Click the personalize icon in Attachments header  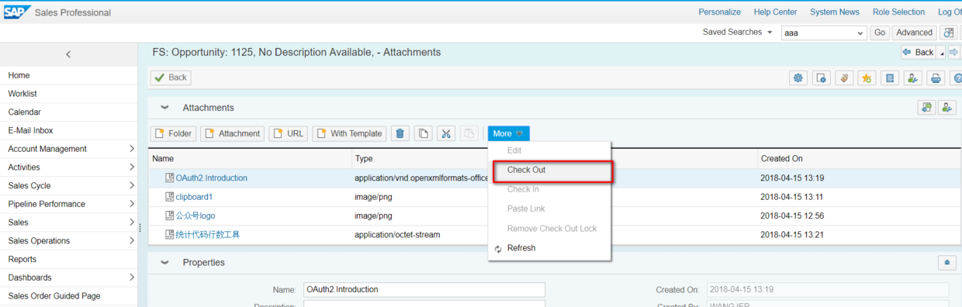coord(947,108)
